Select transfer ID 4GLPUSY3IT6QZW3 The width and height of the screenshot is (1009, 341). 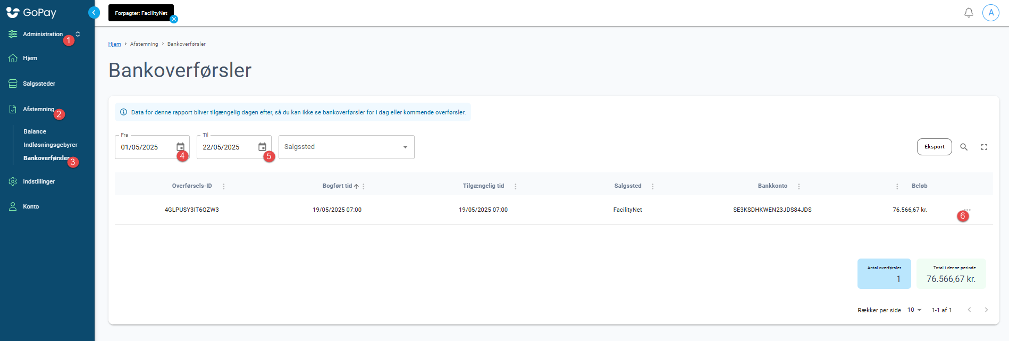192,210
